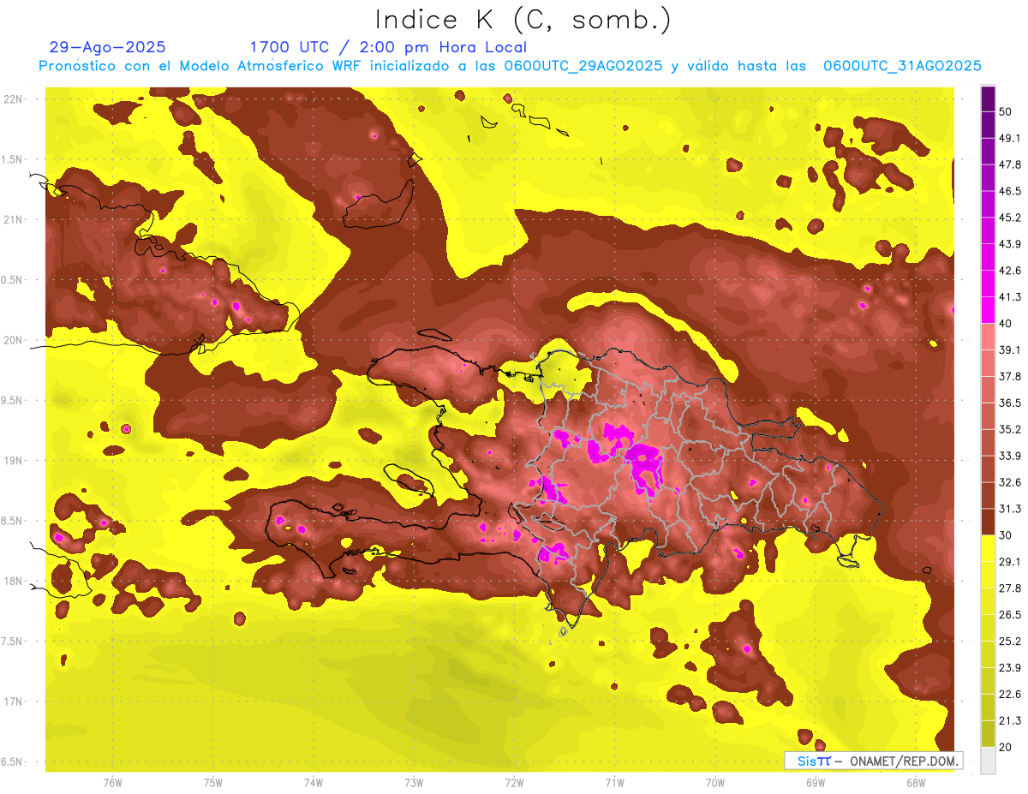The width and height of the screenshot is (1028, 794).
Task: Click color scale value "37.8"
Action: pyautogui.click(x=1009, y=377)
